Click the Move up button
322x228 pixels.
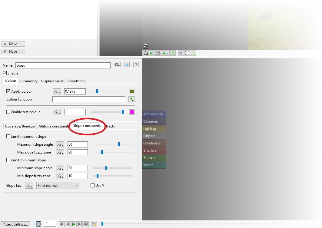tap(13, 44)
